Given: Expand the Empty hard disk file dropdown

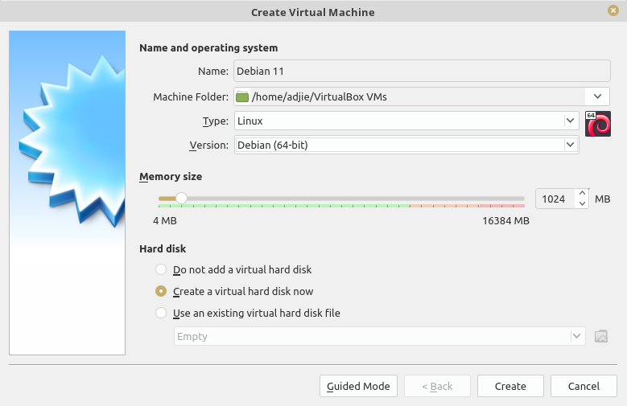Looking at the screenshot, I should (x=379, y=336).
